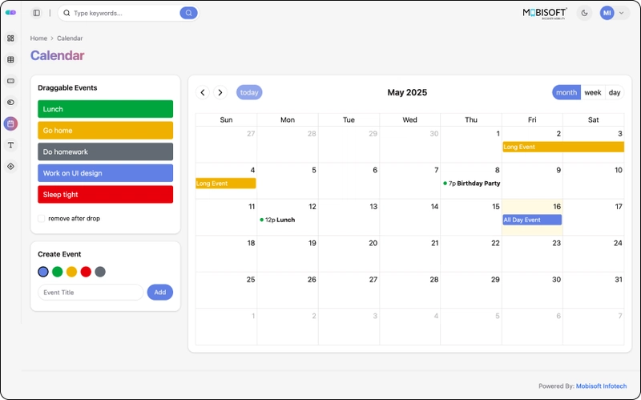Open the diamond shape sidebar icon
The width and height of the screenshot is (641, 400).
10,167
